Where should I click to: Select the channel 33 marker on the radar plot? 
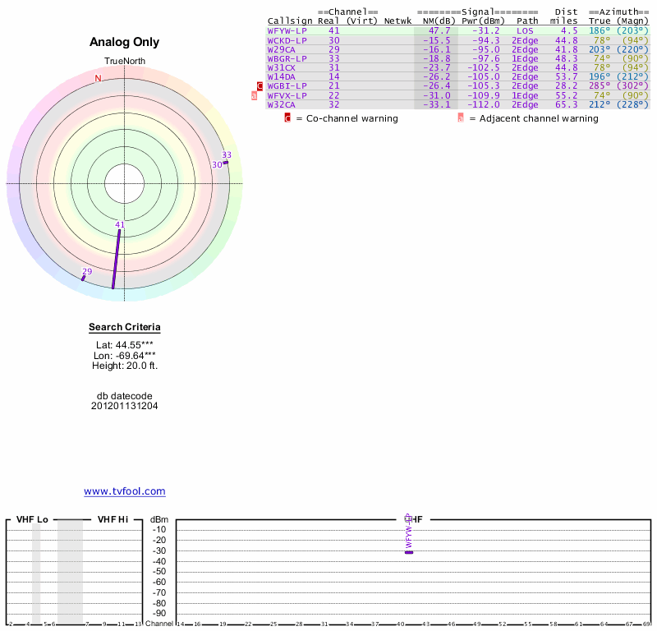(226, 161)
